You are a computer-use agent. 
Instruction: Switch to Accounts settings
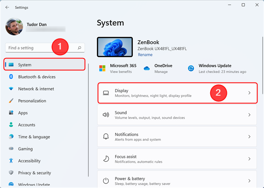[44, 125]
